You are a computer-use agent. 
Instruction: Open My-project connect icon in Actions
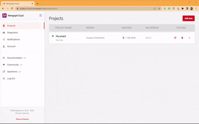coord(175,38)
